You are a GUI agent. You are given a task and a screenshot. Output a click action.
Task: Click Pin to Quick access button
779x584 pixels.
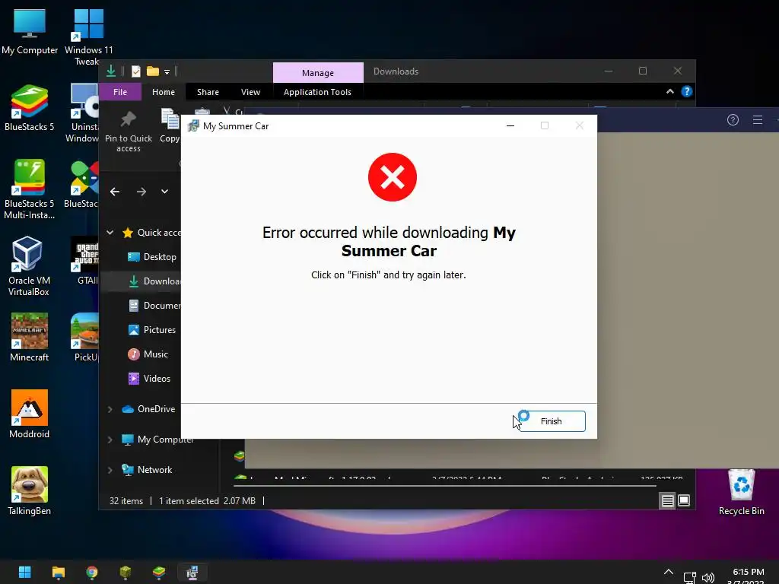point(128,132)
